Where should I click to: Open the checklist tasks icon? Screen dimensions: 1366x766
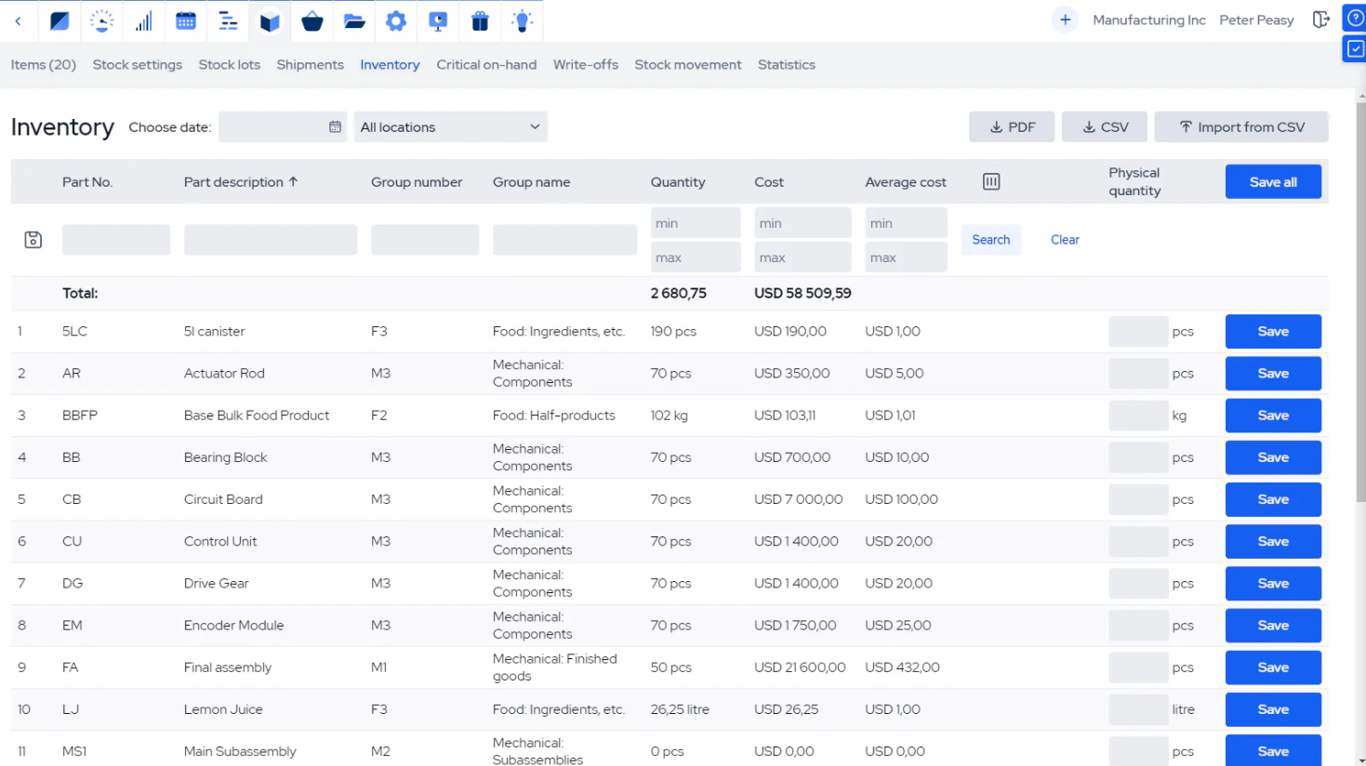tap(1355, 49)
